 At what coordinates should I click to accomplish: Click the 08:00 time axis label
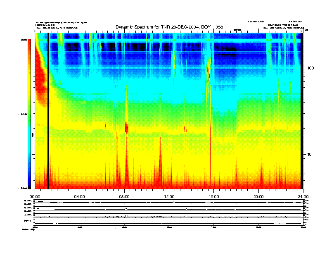pos(124,197)
